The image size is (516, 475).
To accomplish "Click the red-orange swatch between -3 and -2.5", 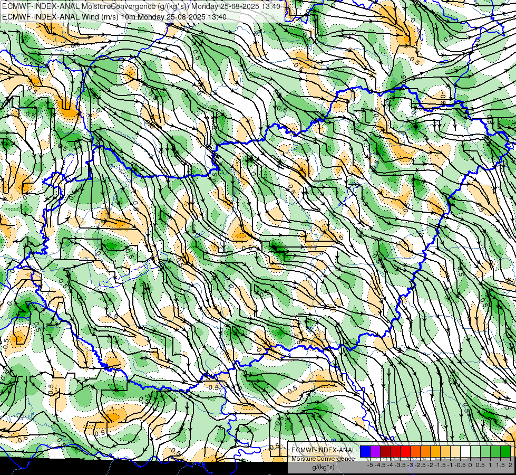I will (415, 451).
